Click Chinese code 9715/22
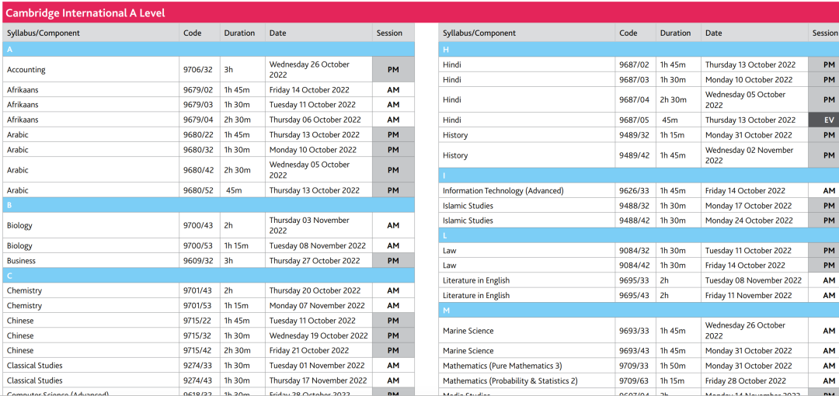 pos(198,321)
